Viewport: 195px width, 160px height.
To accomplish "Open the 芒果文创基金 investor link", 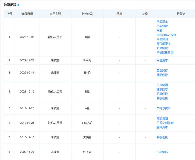I will pos(165,123).
